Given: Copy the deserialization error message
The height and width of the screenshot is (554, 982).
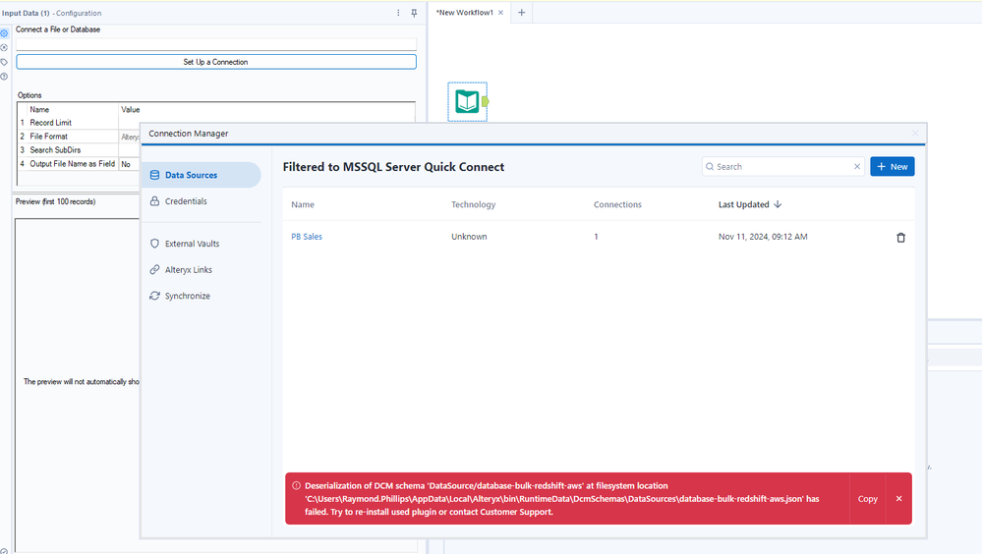Looking at the screenshot, I should click(x=867, y=499).
